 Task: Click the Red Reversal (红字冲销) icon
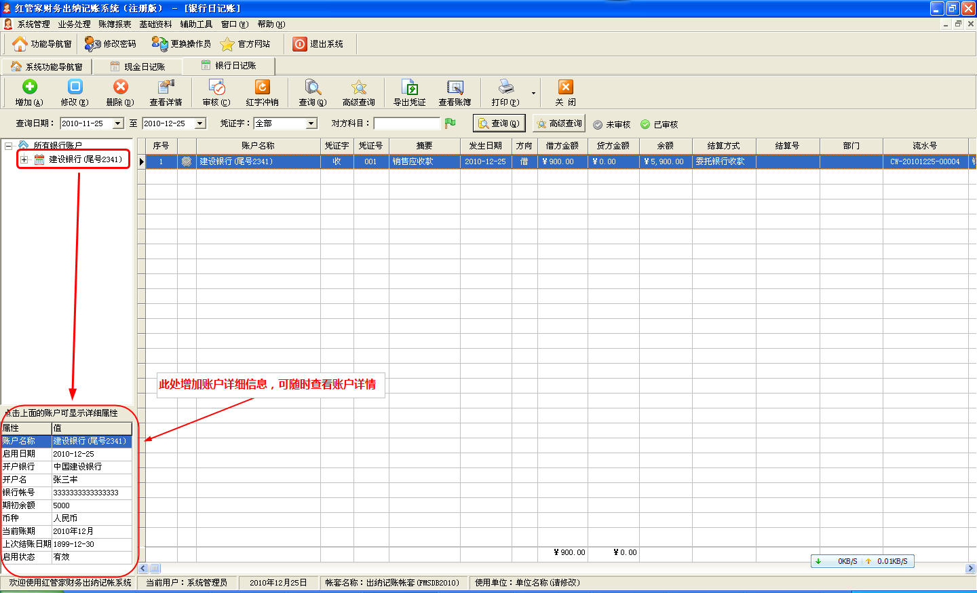(x=262, y=88)
